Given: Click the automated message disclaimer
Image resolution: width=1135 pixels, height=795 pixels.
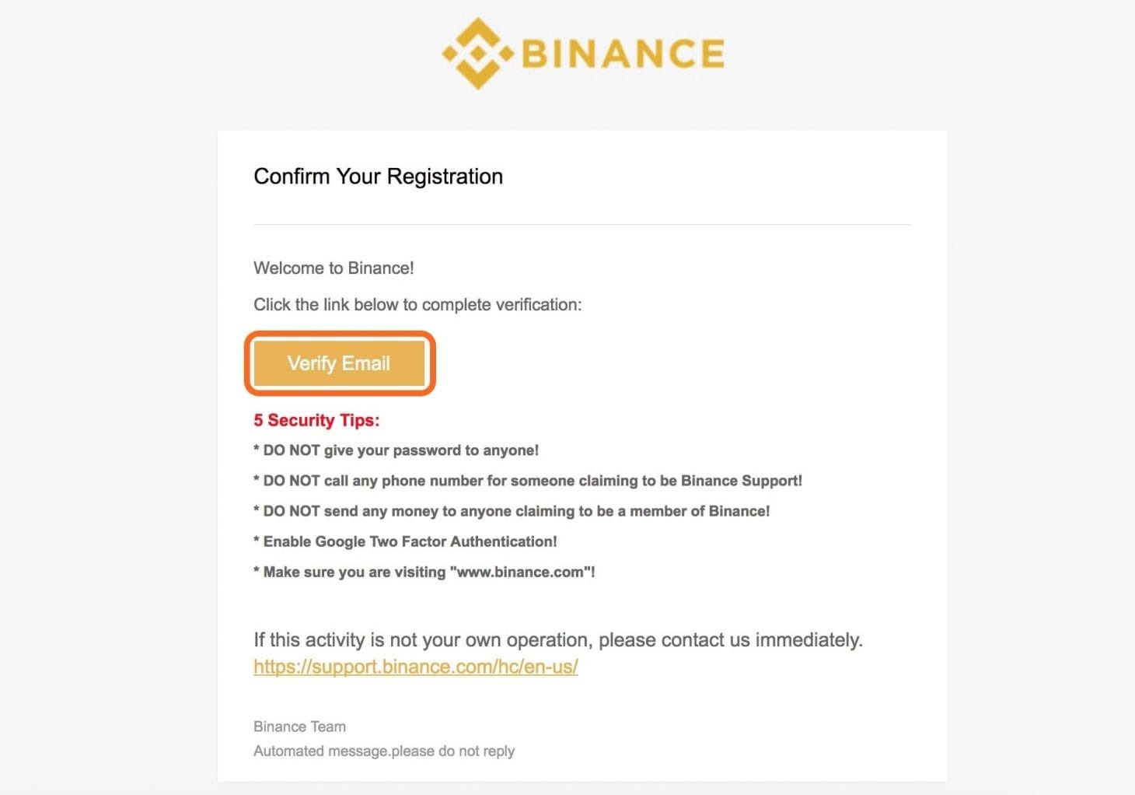Looking at the screenshot, I should [384, 751].
